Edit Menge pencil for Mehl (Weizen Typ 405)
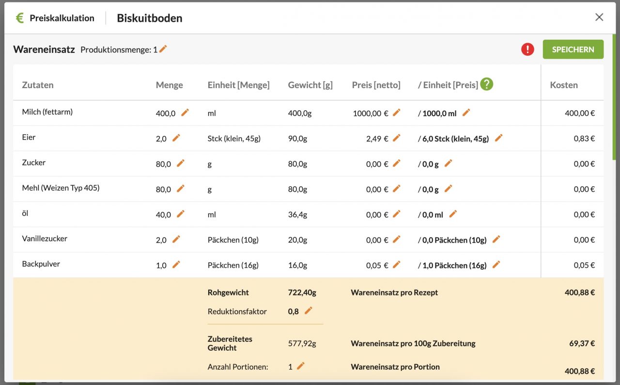This screenshot has width=620, height=385. pos(181,188)
